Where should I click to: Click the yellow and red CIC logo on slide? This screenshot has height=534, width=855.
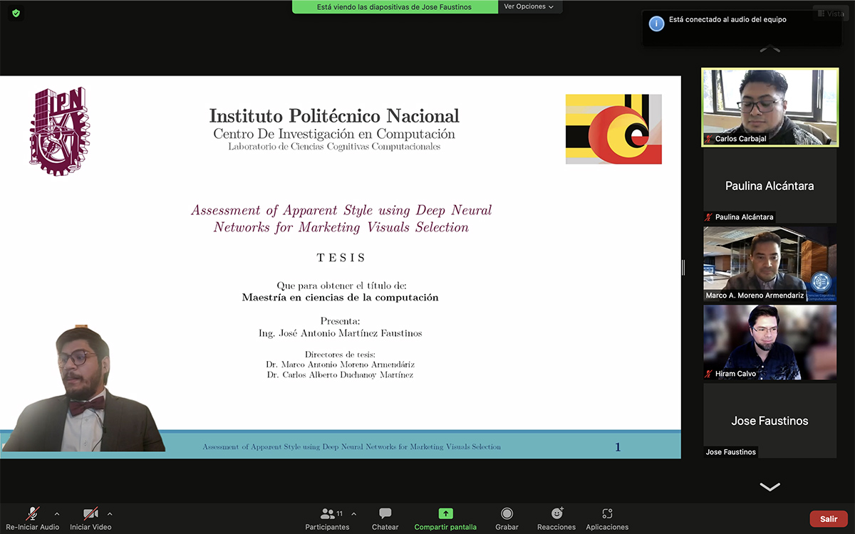coord(613,129)
